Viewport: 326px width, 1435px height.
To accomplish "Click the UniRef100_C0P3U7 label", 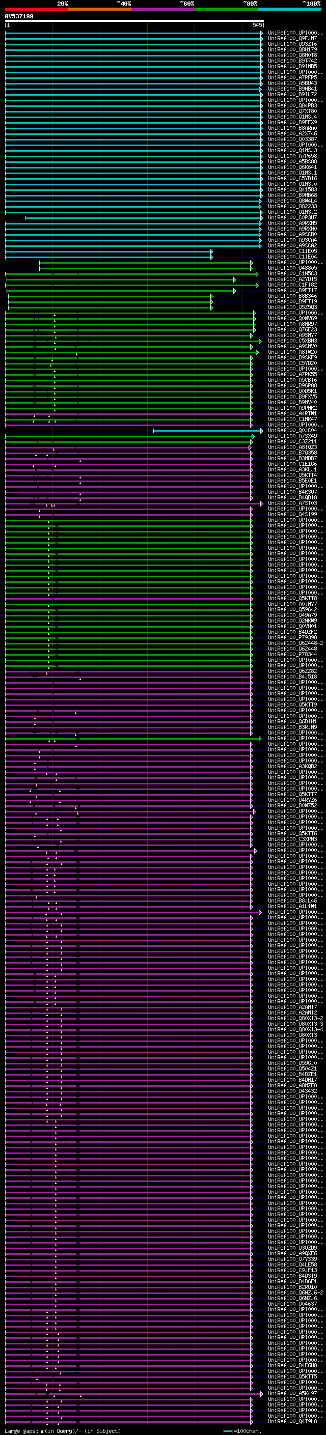I will (292, 217).
